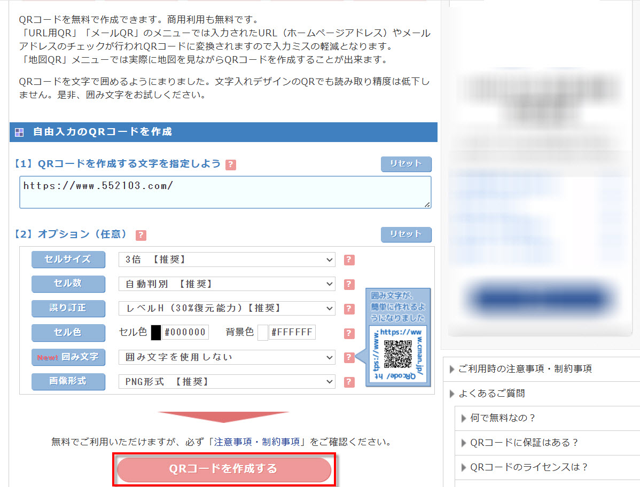Click the help icon for 画像形式
The image size is (640, 487).
349,382
